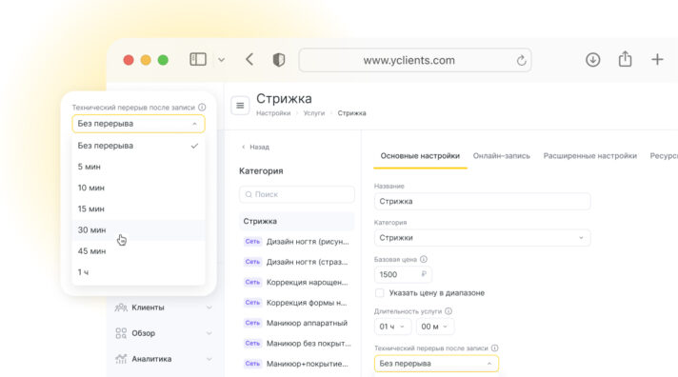Click info icon next to Базовая цена
This screenshot has width=678, height=377.
point(424,259)
